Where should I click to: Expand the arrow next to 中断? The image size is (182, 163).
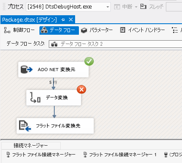[136, 7]
